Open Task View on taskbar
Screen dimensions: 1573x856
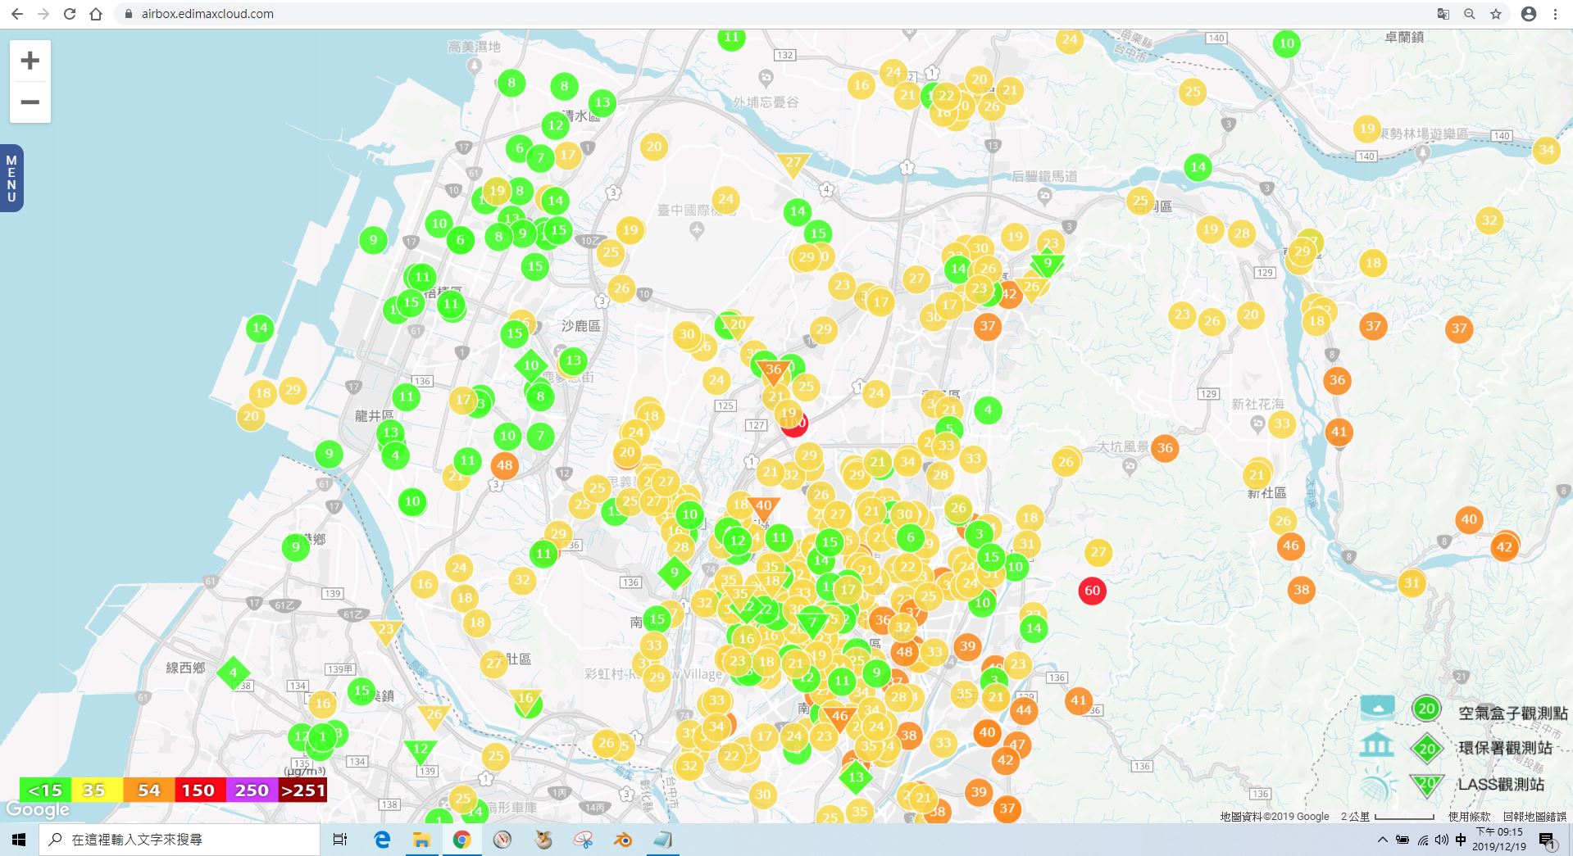340,840
